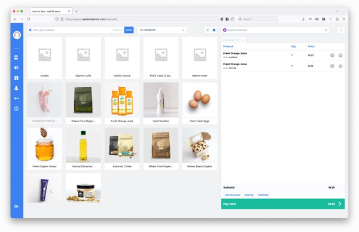This screenshot has width=359, height=232.
Task: Click the Product column header
Action: point(228,47)
